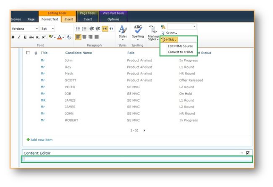Toggle Underline formatting
The width and height of the screenshot is (273, 187).
25,37
